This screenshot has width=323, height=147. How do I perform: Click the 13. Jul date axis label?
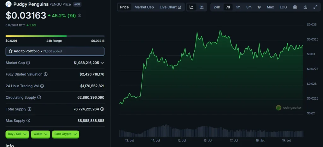(130, 141)
